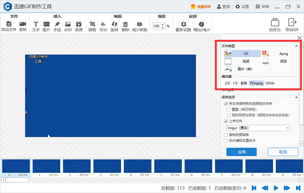Click the 应用 apply button

click(241, 152)
